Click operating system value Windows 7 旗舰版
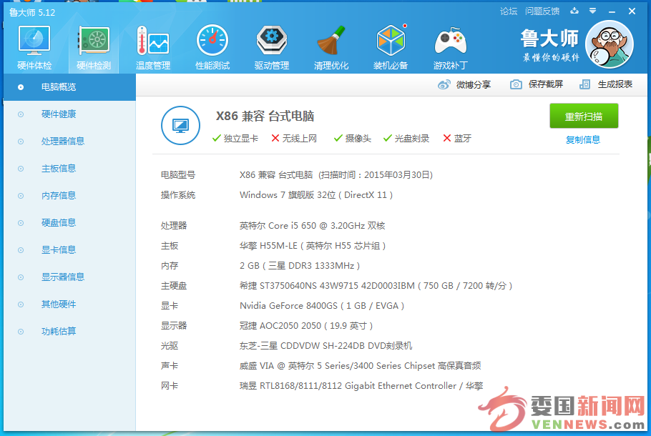The width and height of the screenshot is (651, 436). [316, 195]
